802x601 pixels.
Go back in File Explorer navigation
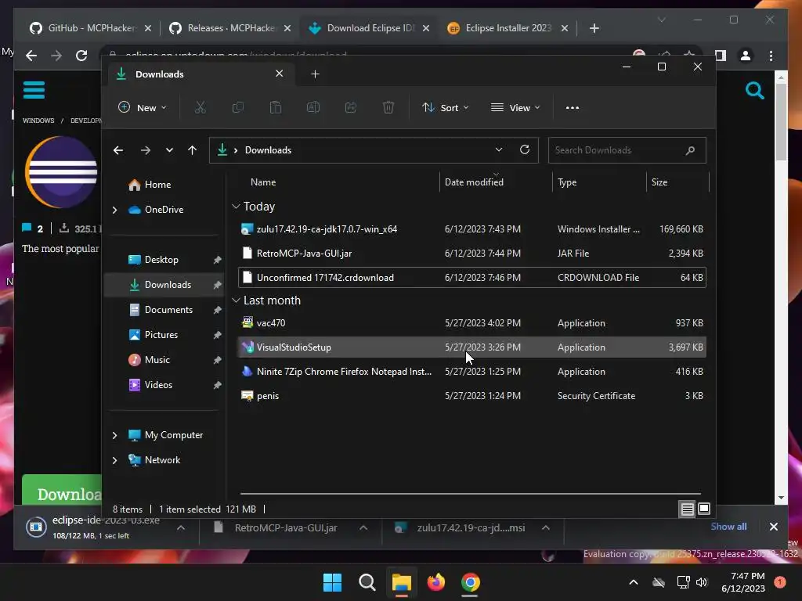[x=118, y=150]
